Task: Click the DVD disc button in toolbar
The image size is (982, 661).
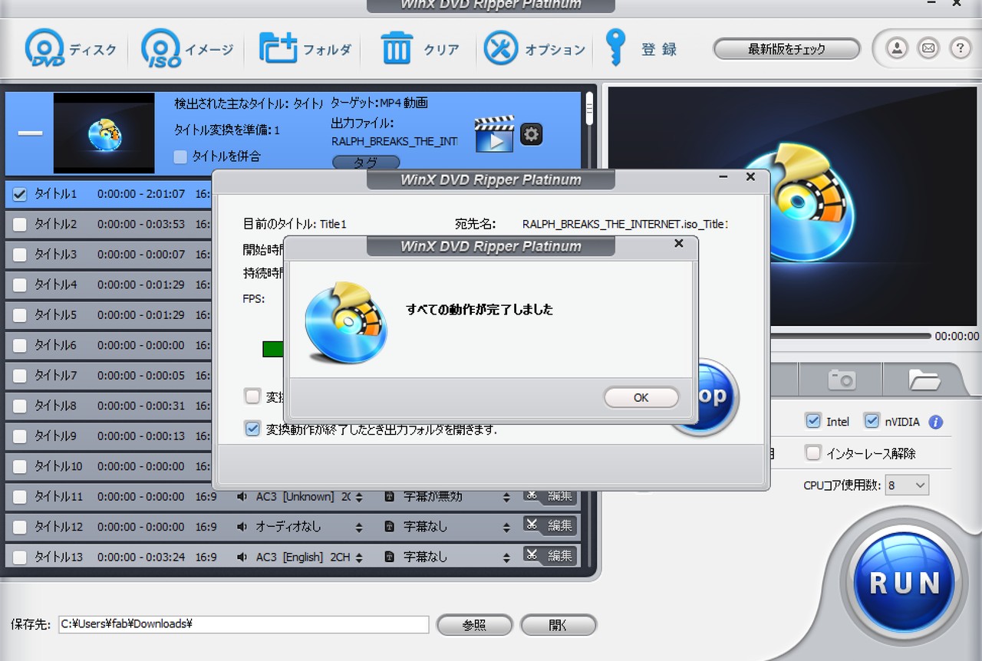Action: [x=71, y=49]
